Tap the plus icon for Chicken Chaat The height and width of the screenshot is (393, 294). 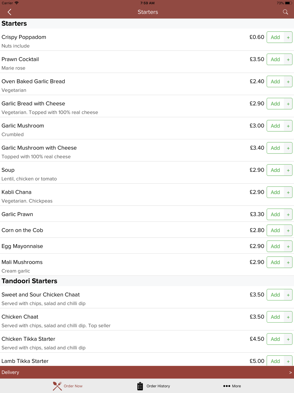coord(288,317)
